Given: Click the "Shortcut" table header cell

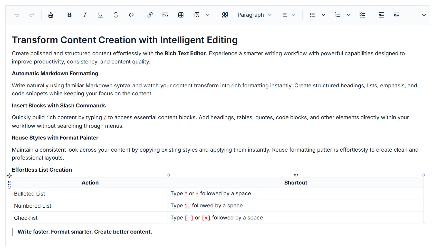Looking at the screenshot, I should coord(296,183).
